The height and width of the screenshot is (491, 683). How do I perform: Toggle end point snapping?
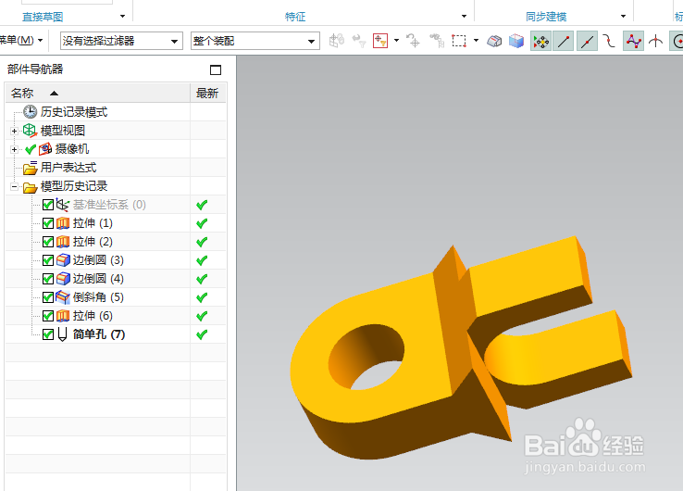coord(564,42)
